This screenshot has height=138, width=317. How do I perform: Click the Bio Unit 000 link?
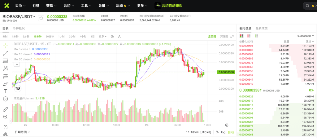point(10,21)
